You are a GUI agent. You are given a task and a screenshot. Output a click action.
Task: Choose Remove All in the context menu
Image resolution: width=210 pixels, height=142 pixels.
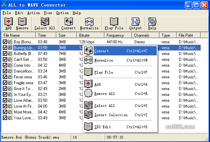pos(120,94)
